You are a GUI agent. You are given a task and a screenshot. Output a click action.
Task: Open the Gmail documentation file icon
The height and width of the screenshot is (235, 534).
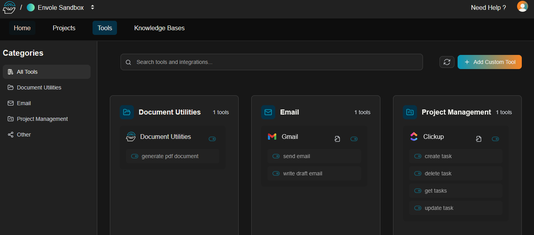coord(337,139)
